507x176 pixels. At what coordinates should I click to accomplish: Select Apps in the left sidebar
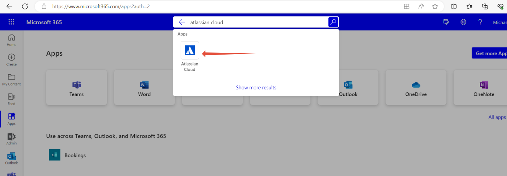click(11, 119)
